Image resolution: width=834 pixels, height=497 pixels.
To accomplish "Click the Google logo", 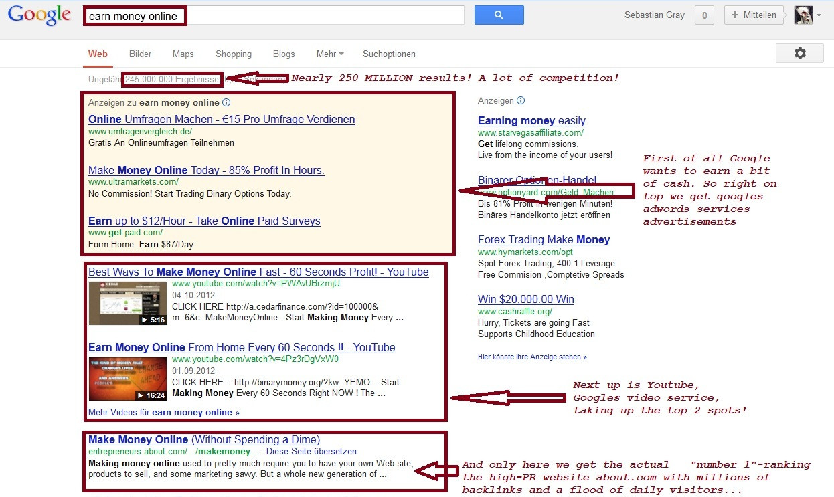I will (39, 15).
